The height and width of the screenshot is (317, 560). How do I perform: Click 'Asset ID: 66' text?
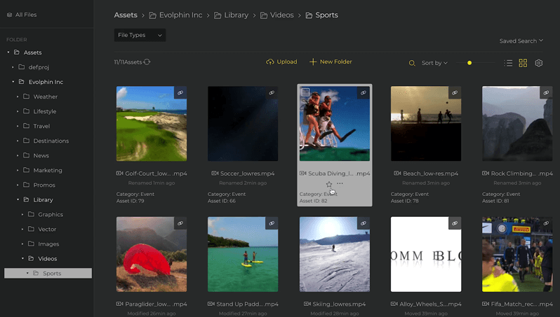222,201
